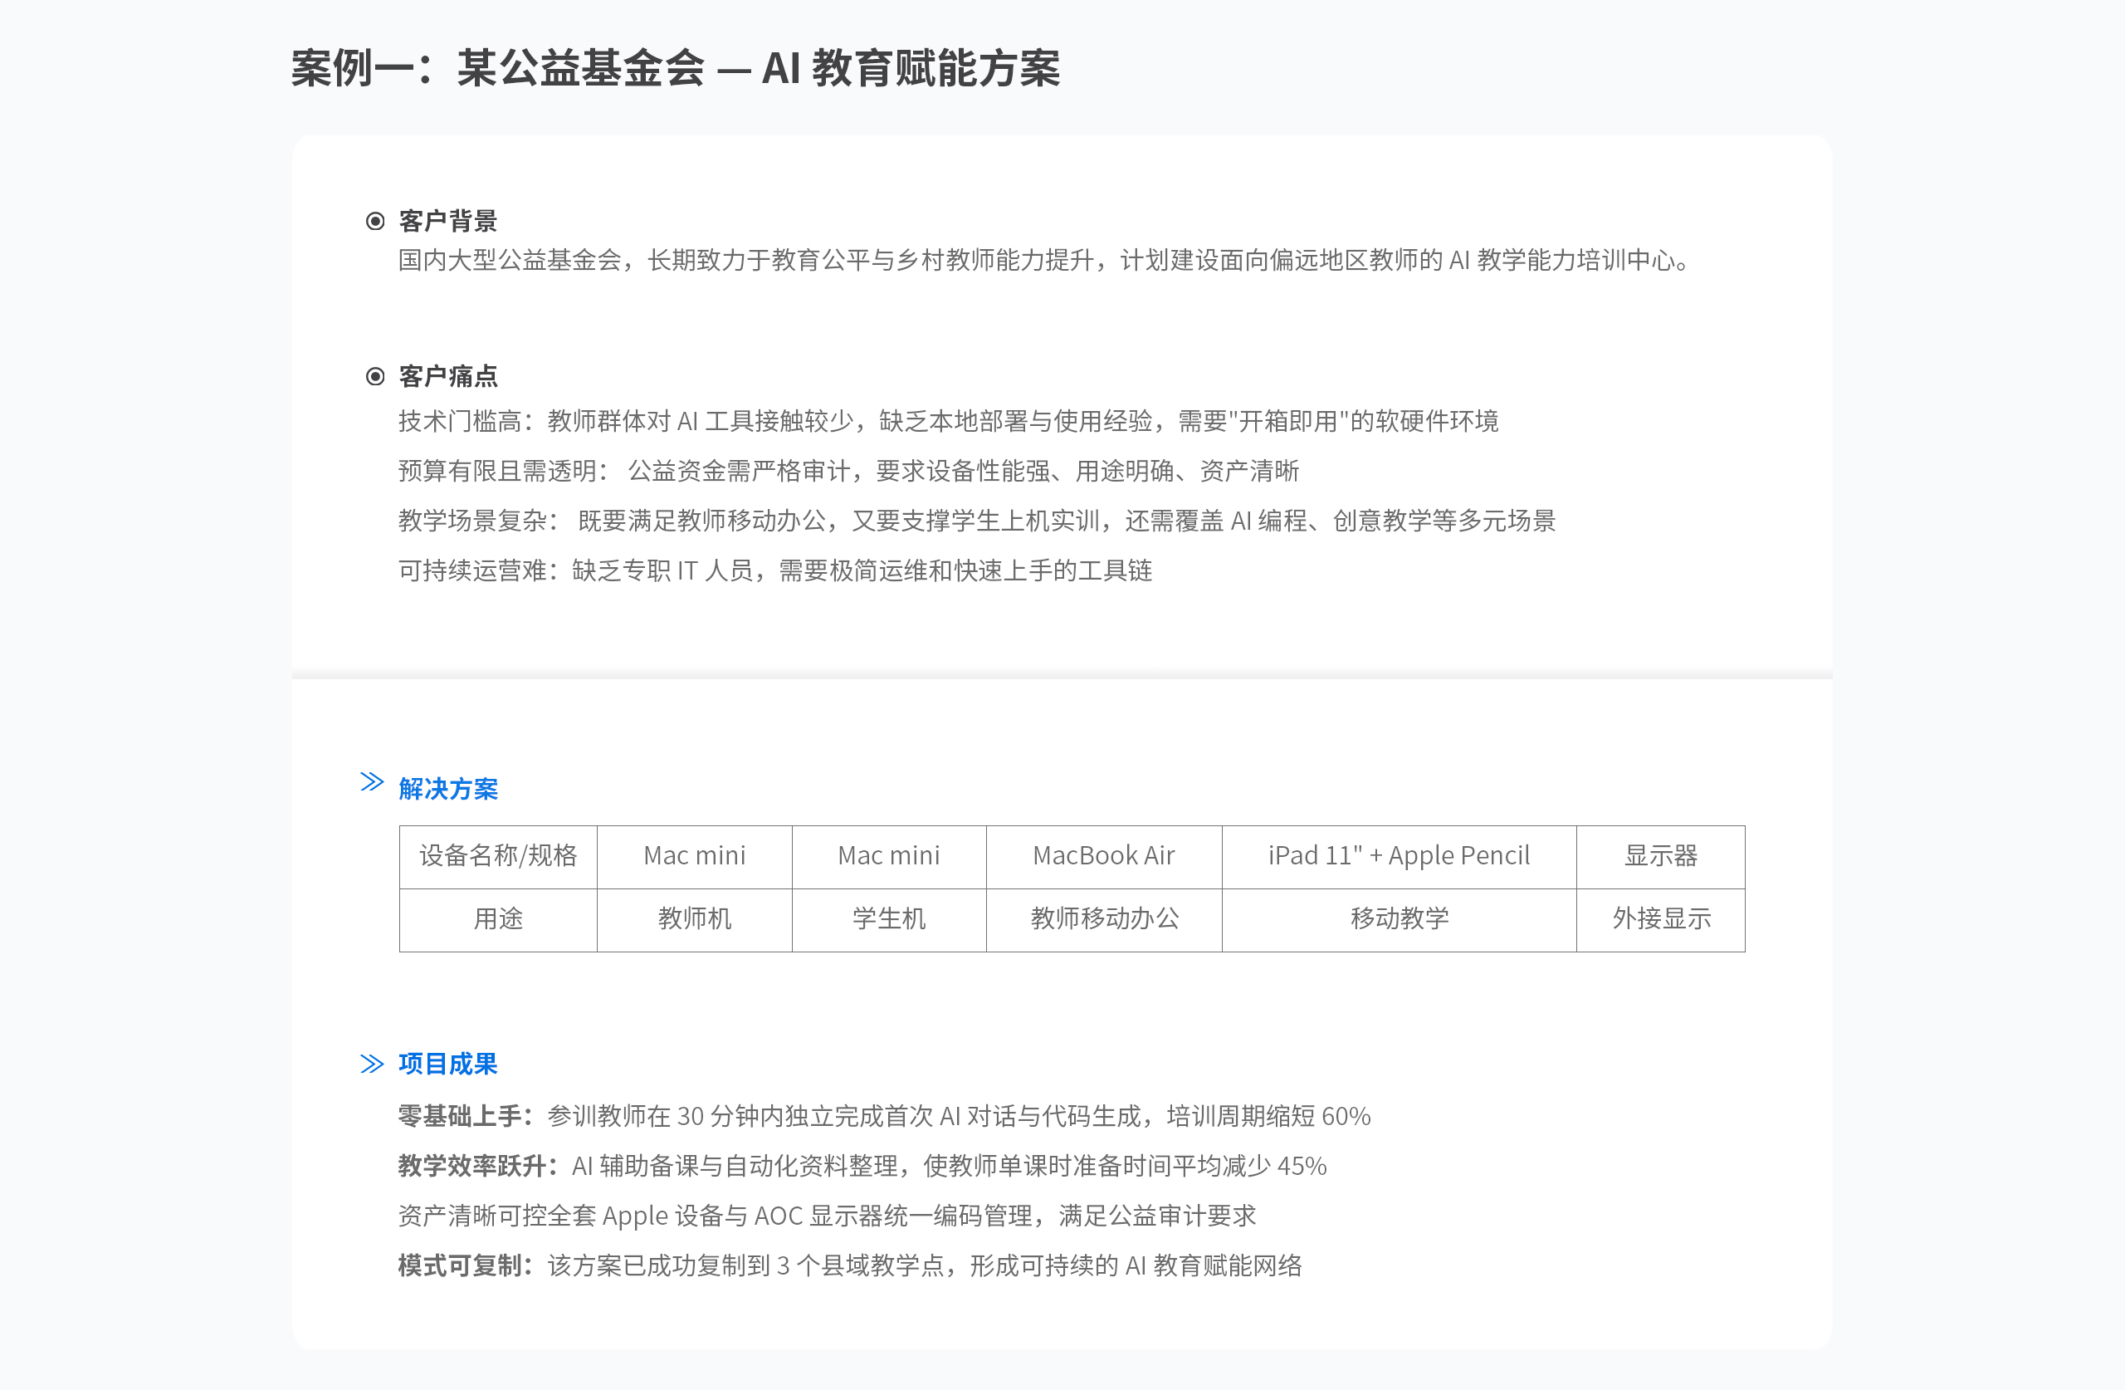This screenshot has height=1390, width=2125.
Task: Click the result line starting 教学效率跃升
Action: tap(862, 1167)
